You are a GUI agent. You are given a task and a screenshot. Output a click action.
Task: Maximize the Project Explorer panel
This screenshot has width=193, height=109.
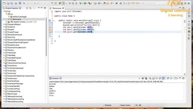(45, 8)
